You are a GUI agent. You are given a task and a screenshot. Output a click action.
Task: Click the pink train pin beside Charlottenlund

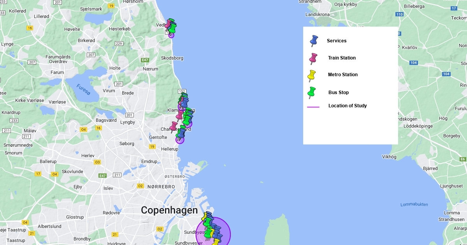(x=174, y=126)
